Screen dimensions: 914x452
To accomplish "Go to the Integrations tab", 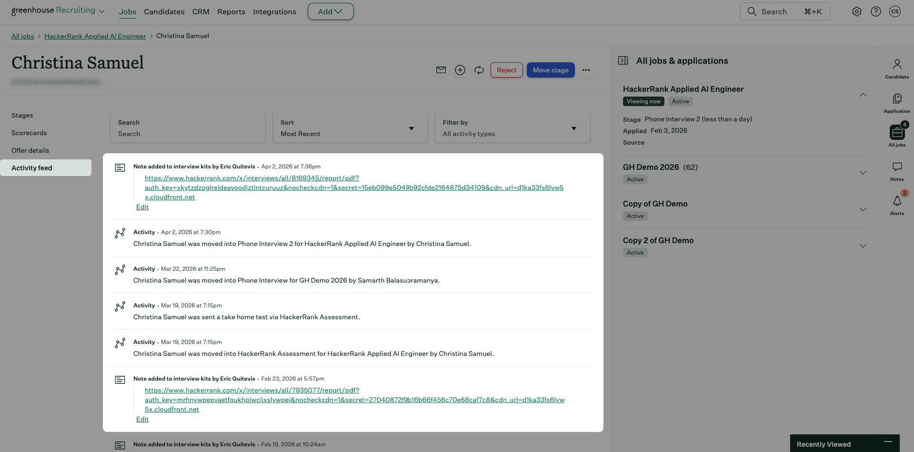I will point(274,12).
